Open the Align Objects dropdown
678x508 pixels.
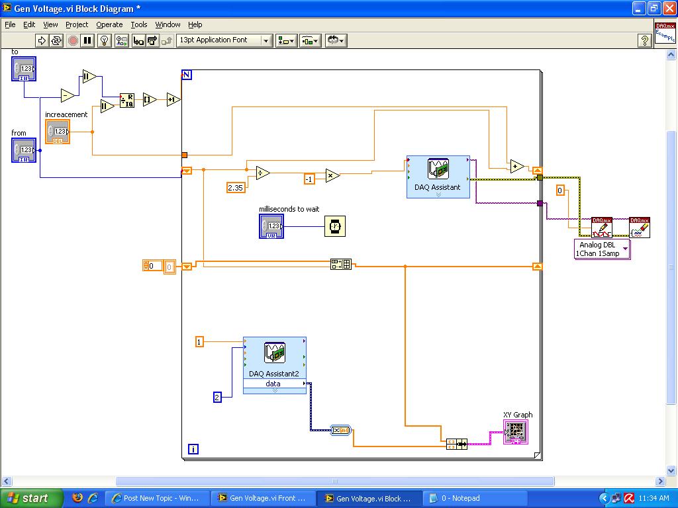point(286,40)
